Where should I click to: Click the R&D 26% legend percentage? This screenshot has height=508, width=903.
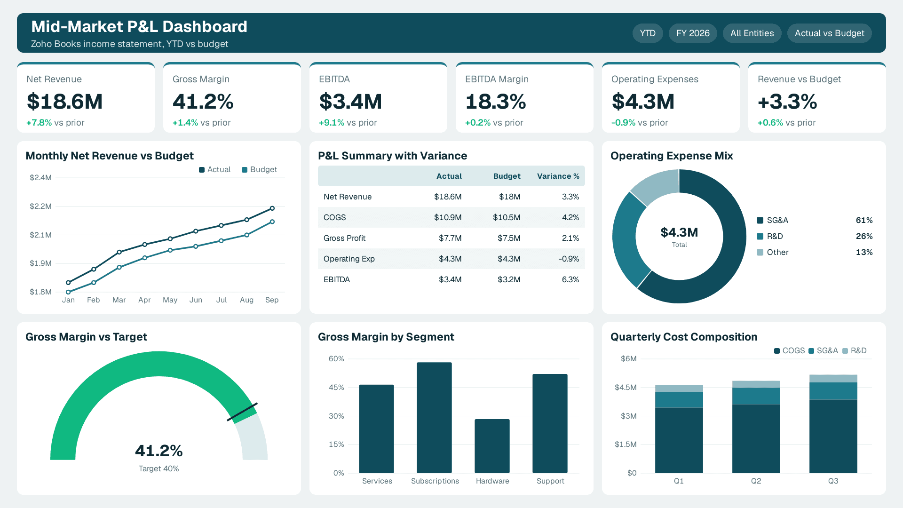(864, 236)
